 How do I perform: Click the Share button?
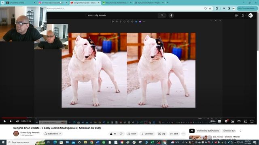[x=132, y=134]
